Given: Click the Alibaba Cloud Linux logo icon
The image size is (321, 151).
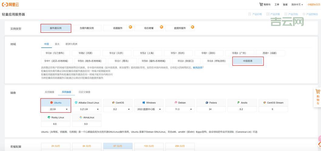Looking at the screenshot, I should [76, 103].
